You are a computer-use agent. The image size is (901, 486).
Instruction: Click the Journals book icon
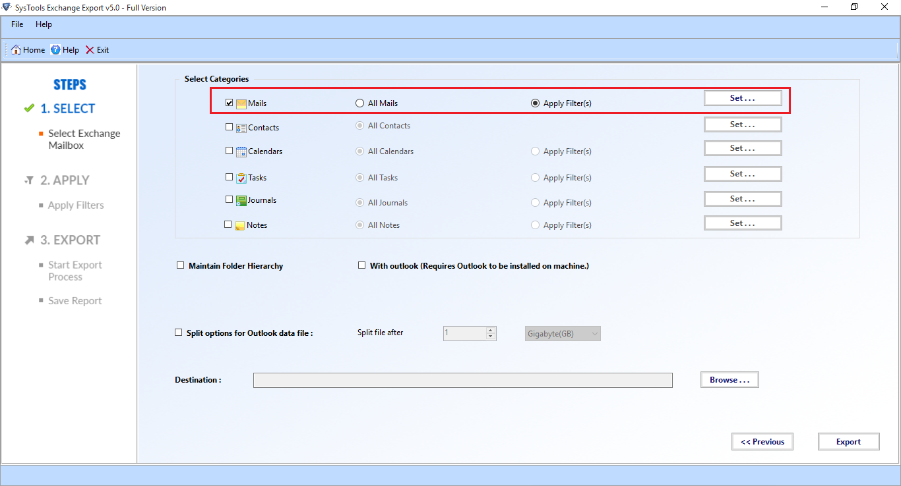[x=241, y=200]
